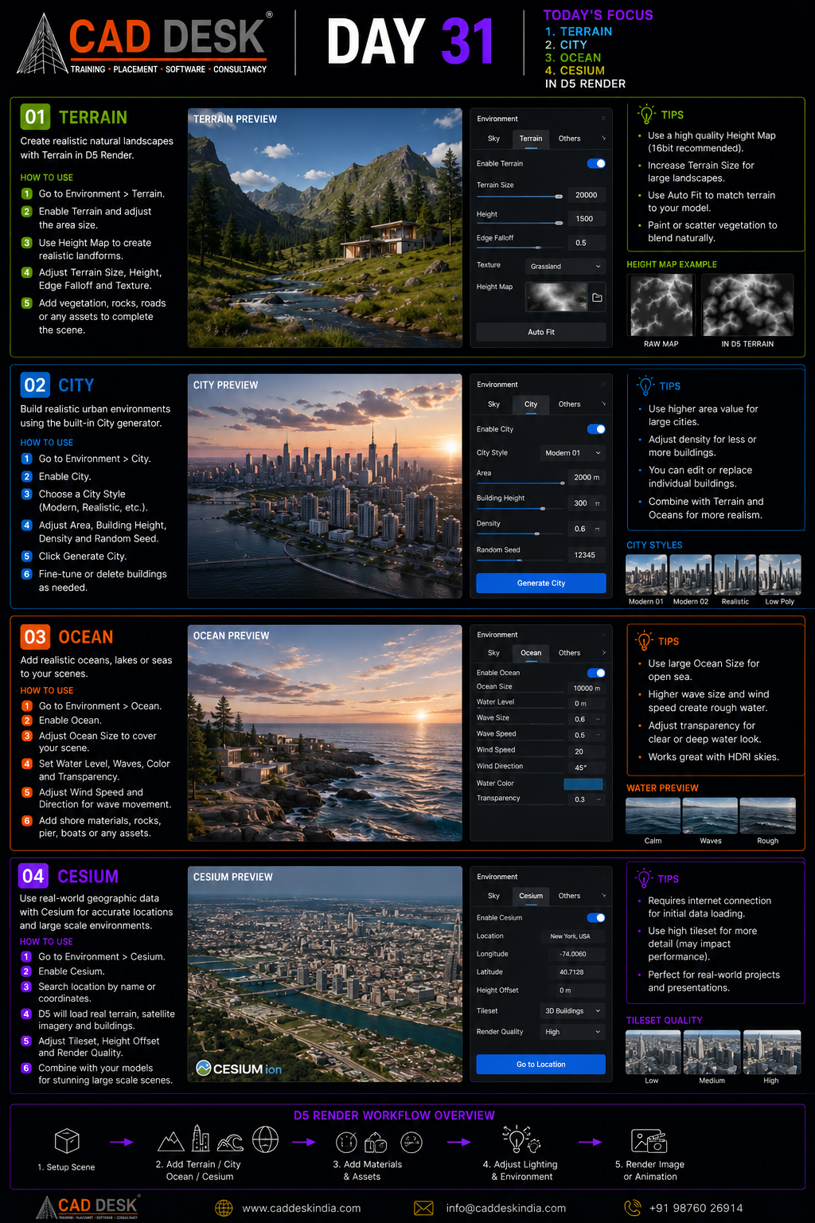This screenshot has height=1223, width=815.
Task: Click the tab overflow chevron in City panel
Action: [603, 404]
